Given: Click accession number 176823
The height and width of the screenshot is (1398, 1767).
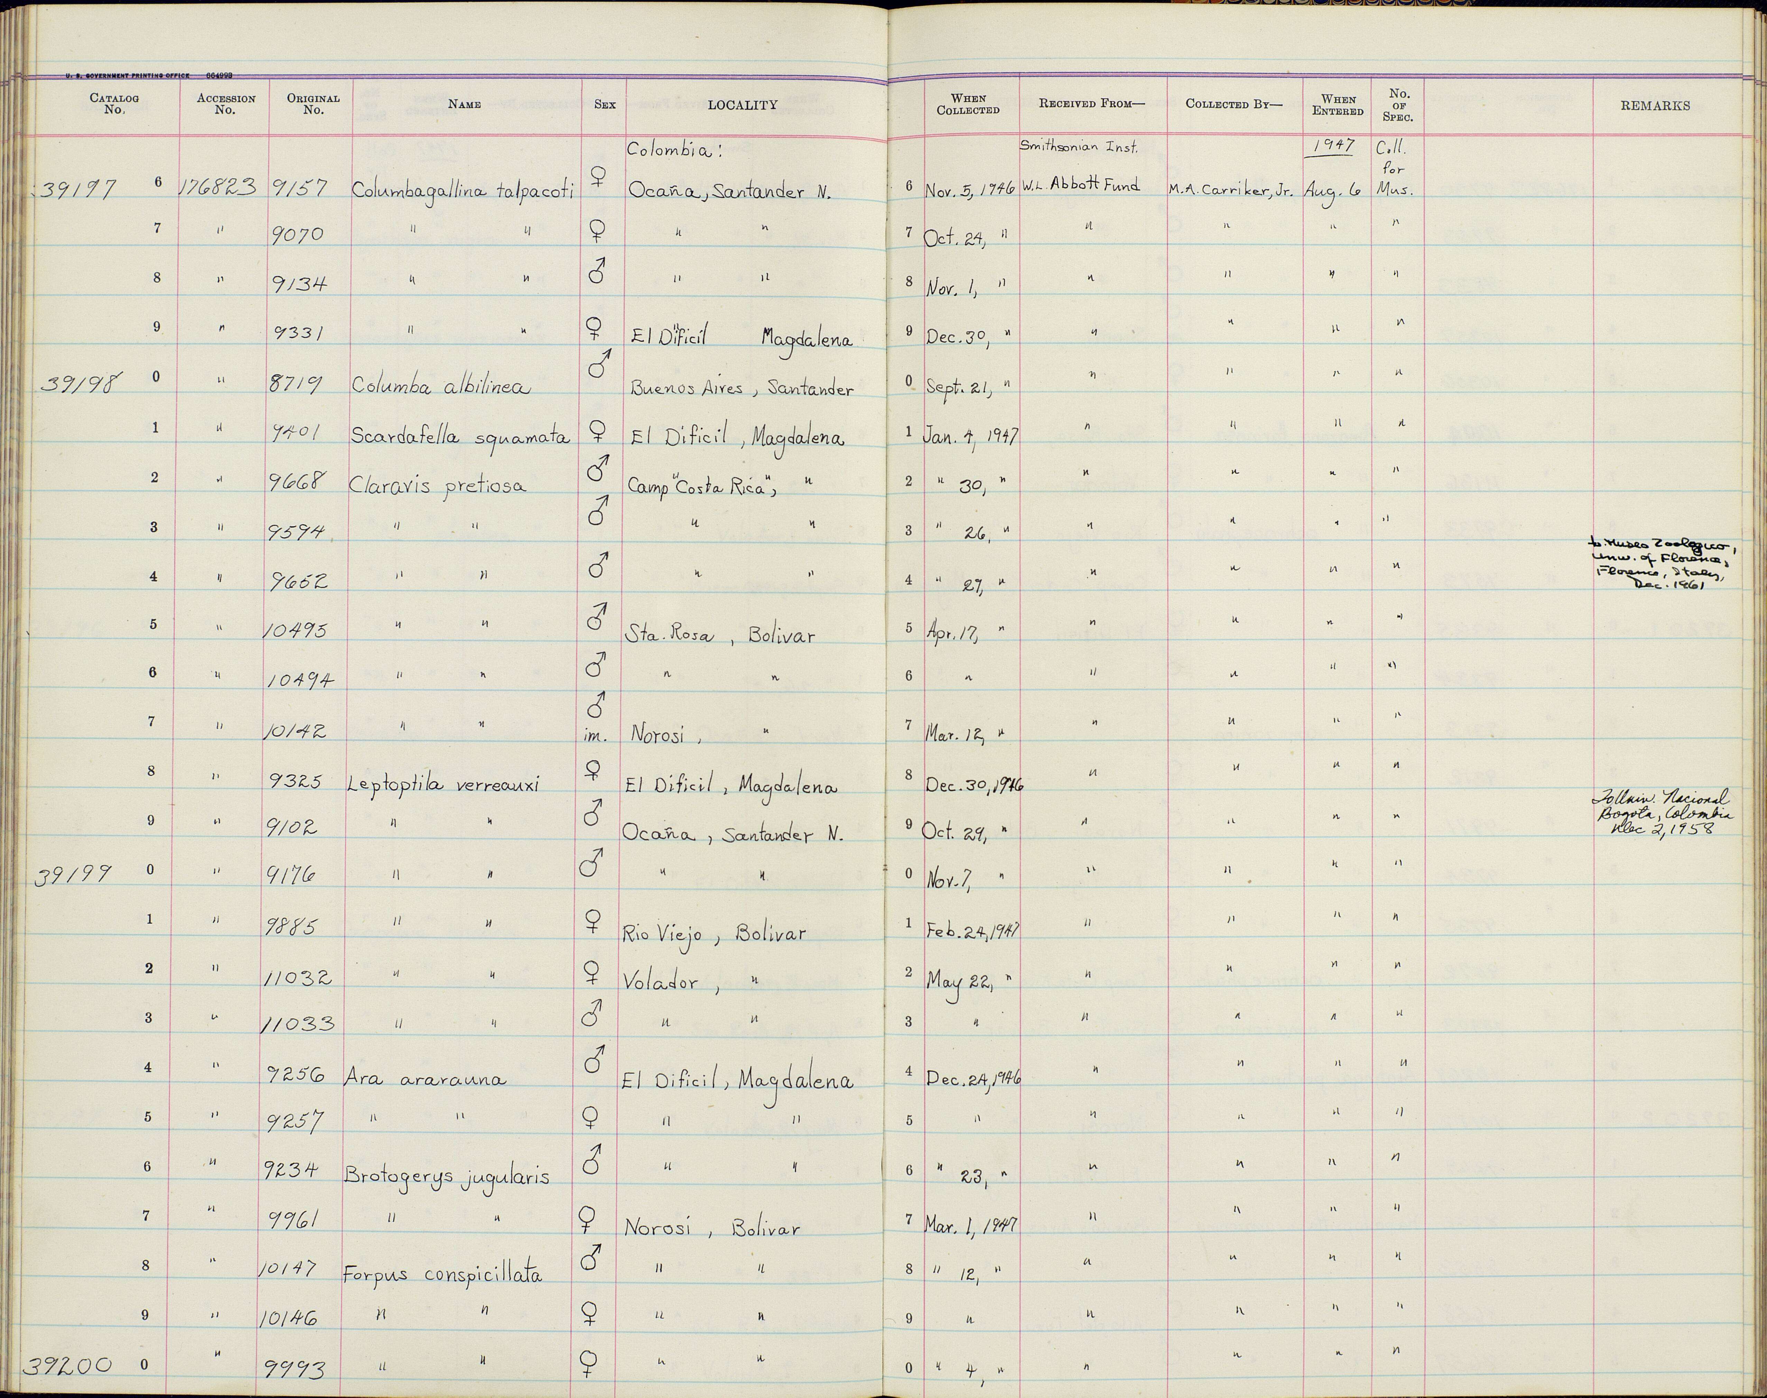Looking at the screenshot, I should [x=219, y=187].
